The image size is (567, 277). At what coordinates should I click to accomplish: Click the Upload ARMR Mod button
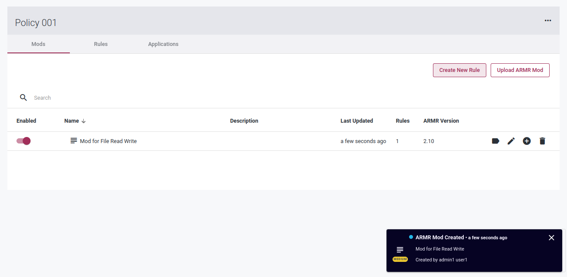point(520,70)
